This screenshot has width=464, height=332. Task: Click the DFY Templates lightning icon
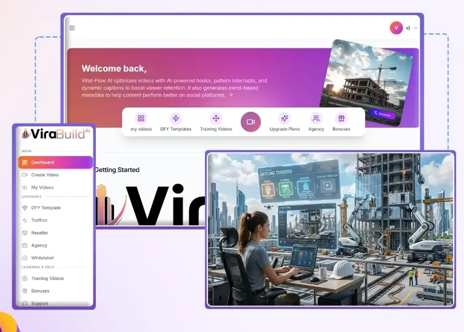(176, 118)
